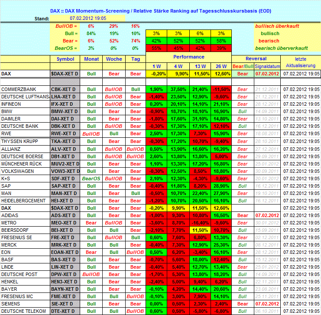Select the CBK-XET D symbol cell
Image resolution: width=321 pixels, height=315 pixels.
click(65, 89)
